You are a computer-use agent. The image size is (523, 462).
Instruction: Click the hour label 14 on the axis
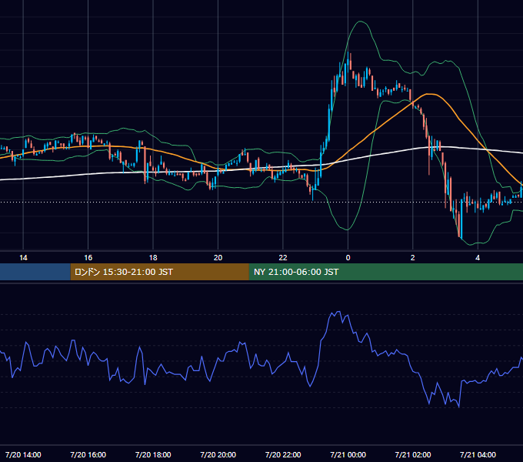(x=23, y=258)
